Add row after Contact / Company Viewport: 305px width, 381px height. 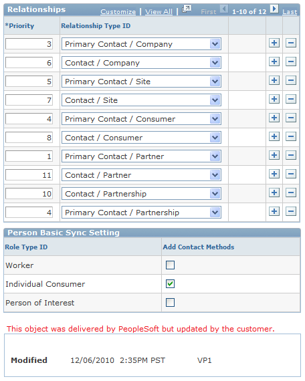(274, 61)
